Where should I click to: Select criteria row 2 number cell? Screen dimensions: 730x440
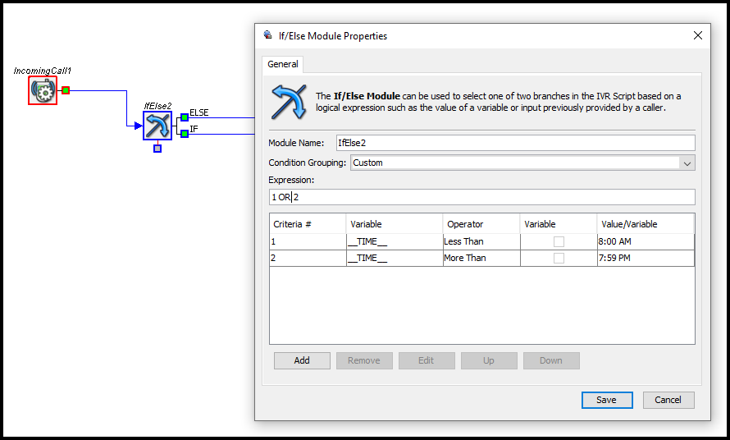coord(308,258)
